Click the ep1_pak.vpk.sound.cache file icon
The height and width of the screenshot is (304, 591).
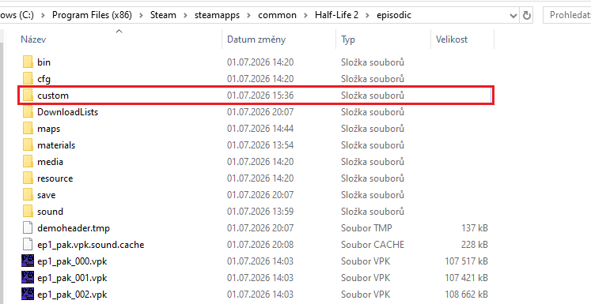coord(28,244)
